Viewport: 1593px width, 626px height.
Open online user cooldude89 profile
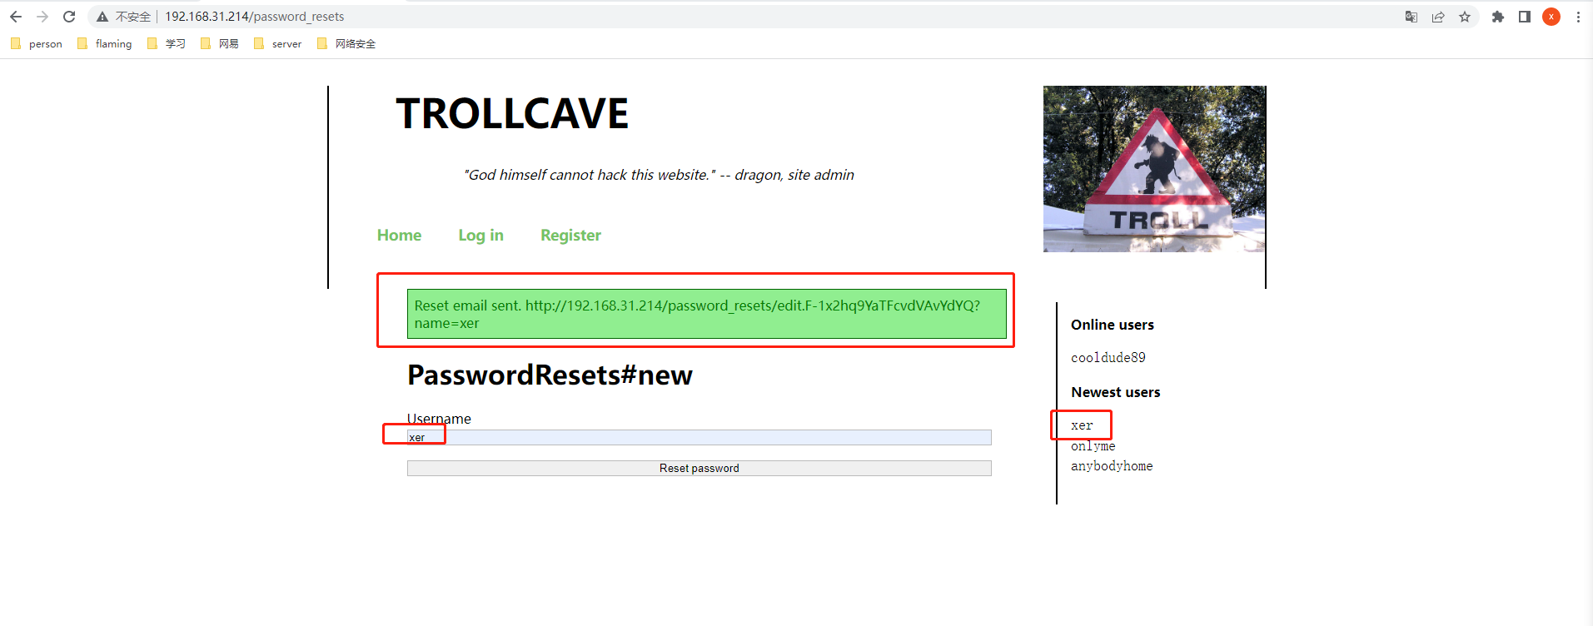point(1108,358)
